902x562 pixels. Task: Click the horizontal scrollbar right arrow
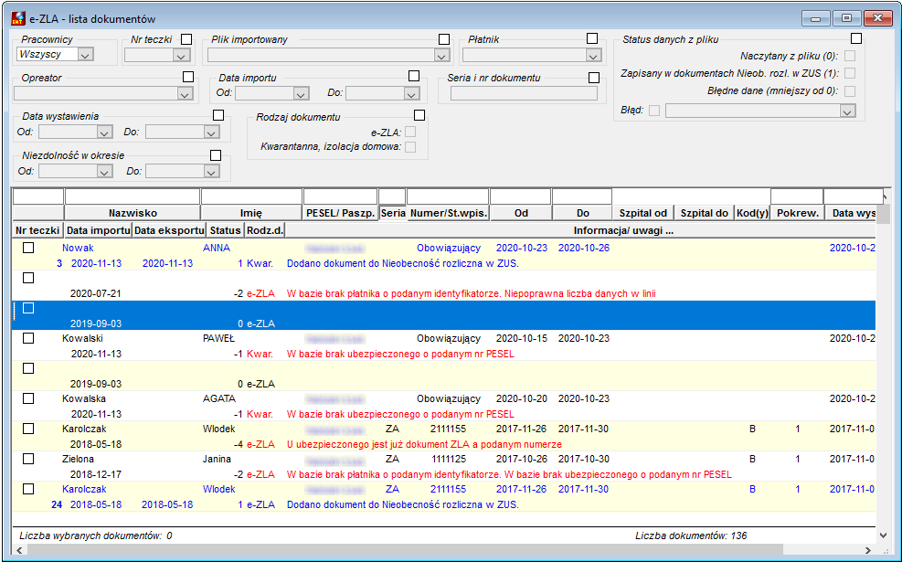(868, 550)
